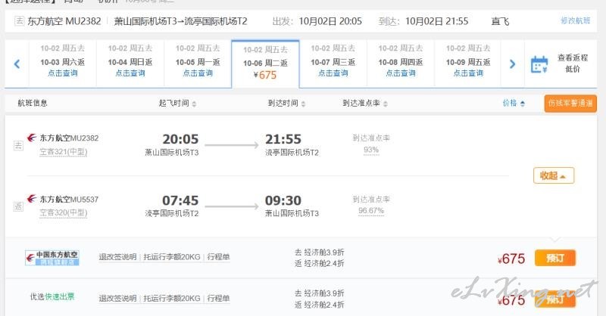The height and width of the screenshot is (316, 606).
Task: Open 托运行李额20KG in 优选 row
Action: coord(172,299)
